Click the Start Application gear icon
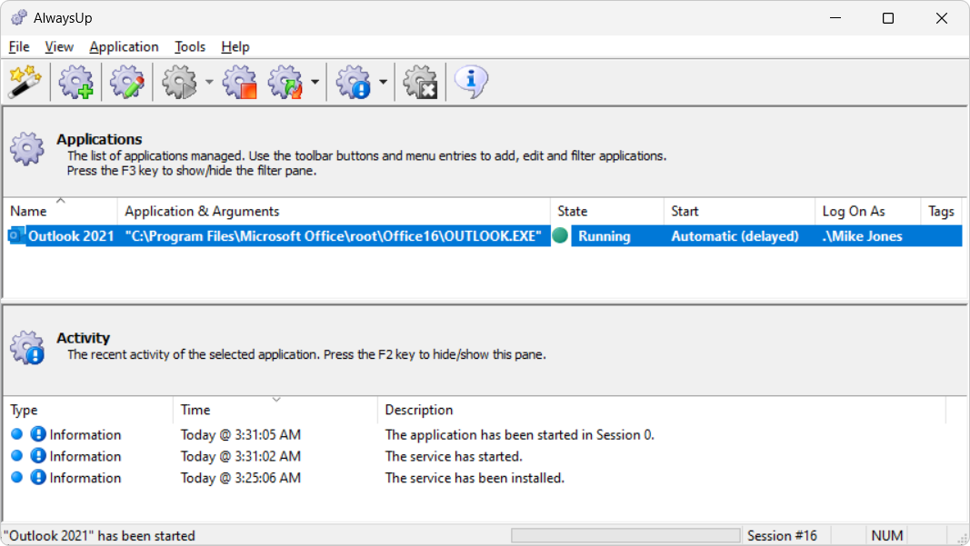 click(179, 82)
